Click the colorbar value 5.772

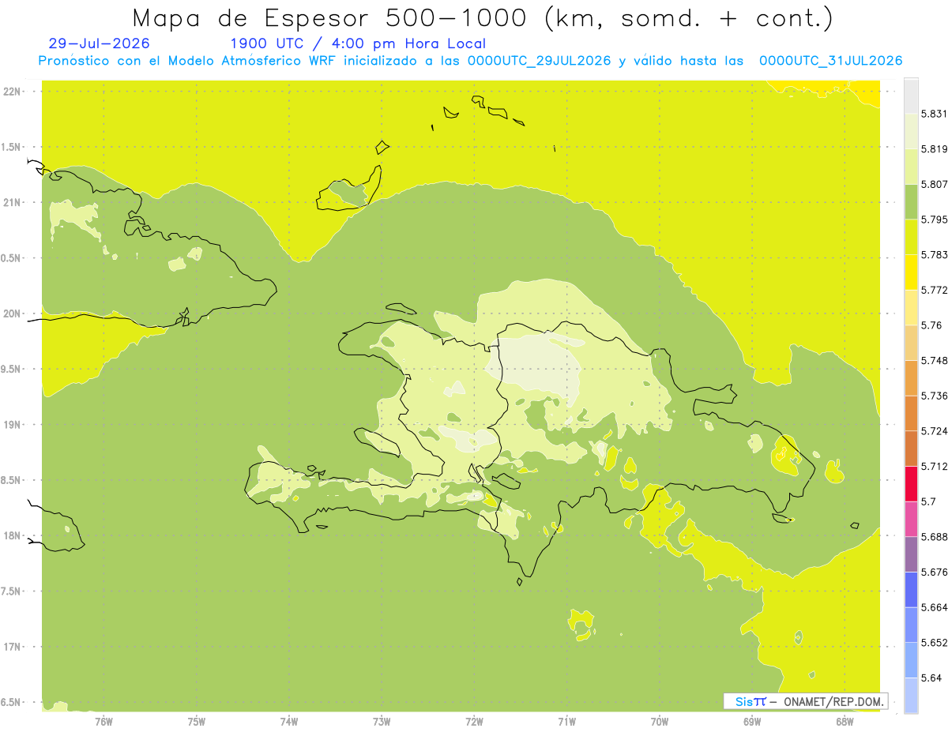(935, 290)
